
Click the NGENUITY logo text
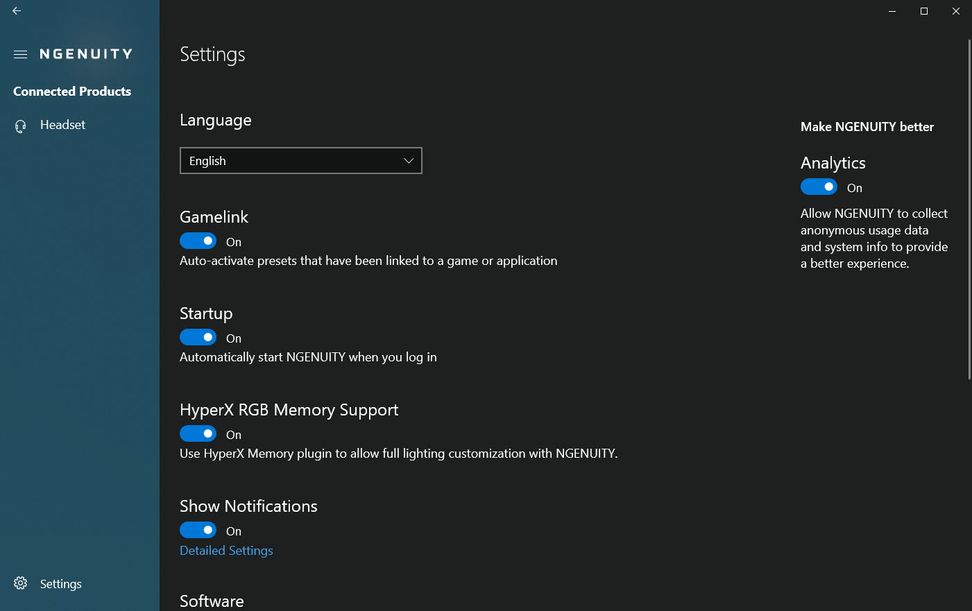[x=86, y=54]
